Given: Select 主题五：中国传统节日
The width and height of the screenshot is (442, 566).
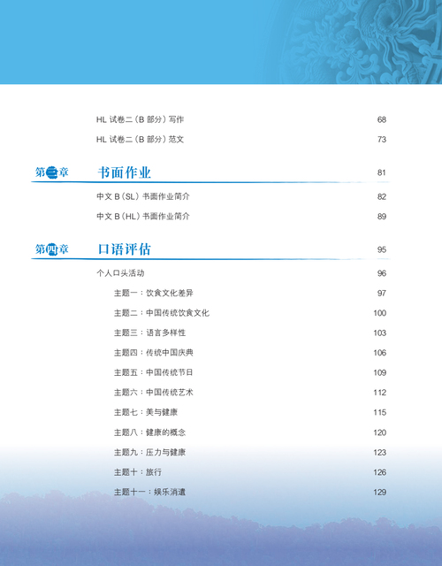Looking at the screenshot, I should [154, 372].
